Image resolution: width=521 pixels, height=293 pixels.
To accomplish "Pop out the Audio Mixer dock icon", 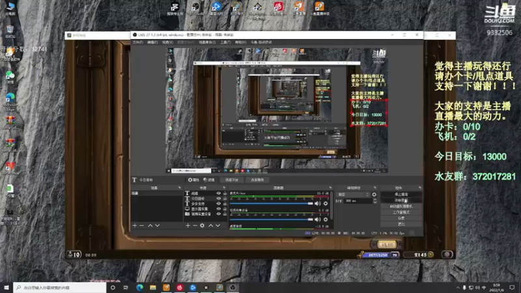I will 330,188.
